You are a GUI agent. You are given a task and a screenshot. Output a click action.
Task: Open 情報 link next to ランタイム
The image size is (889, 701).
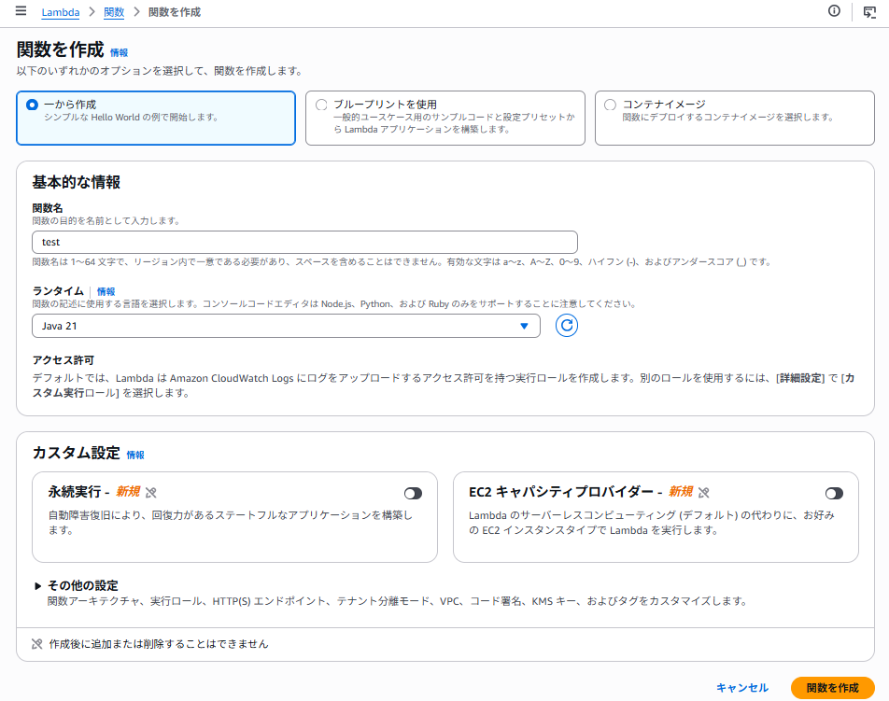(x=106, y=291)
